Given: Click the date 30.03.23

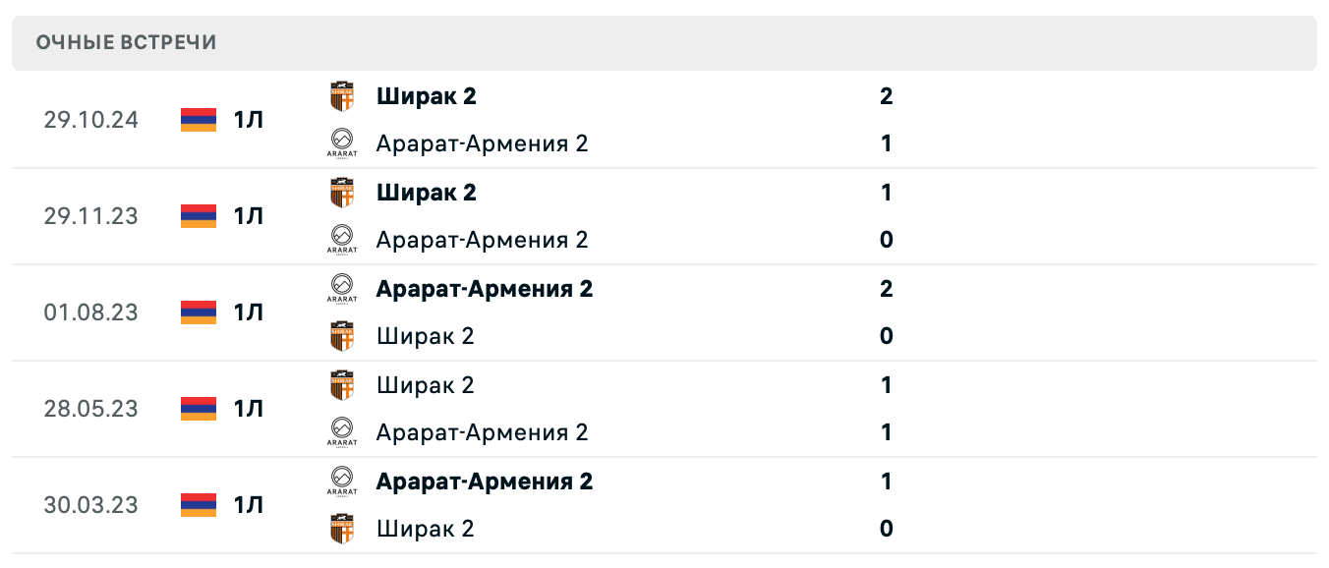Looking at the screenshot, I should coord(90,505).
